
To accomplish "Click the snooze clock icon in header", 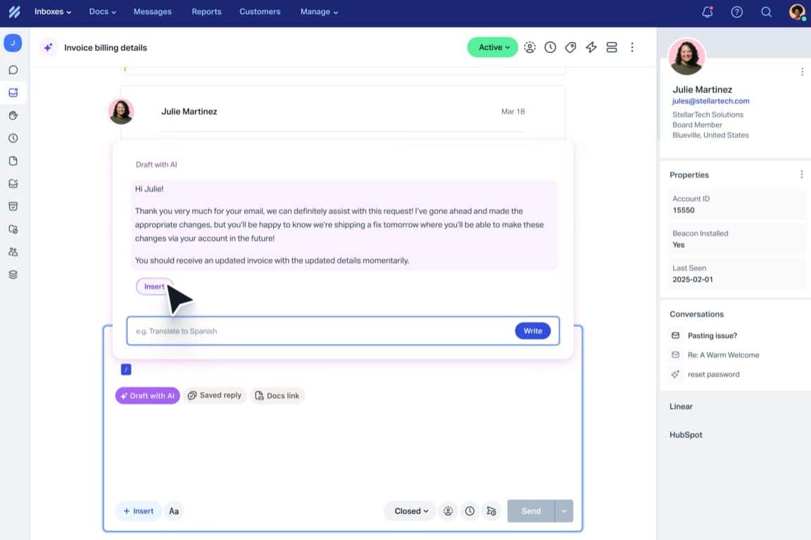I will 551,47.
